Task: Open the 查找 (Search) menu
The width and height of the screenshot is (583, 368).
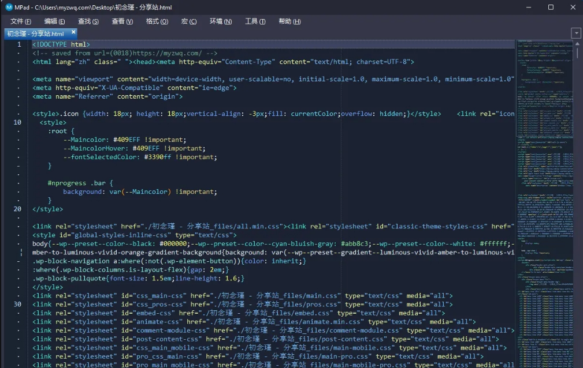Action: pos(88,21)
